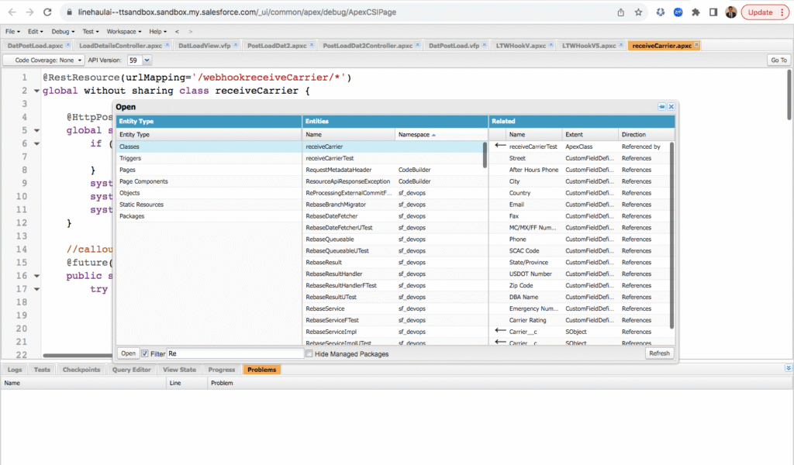Sort by the Namespace column header
The width and height of the screenshot is (794, 465).
coord(440,135)
